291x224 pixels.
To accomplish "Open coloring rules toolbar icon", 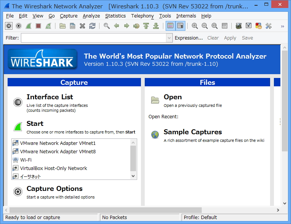I will (259, 26).
